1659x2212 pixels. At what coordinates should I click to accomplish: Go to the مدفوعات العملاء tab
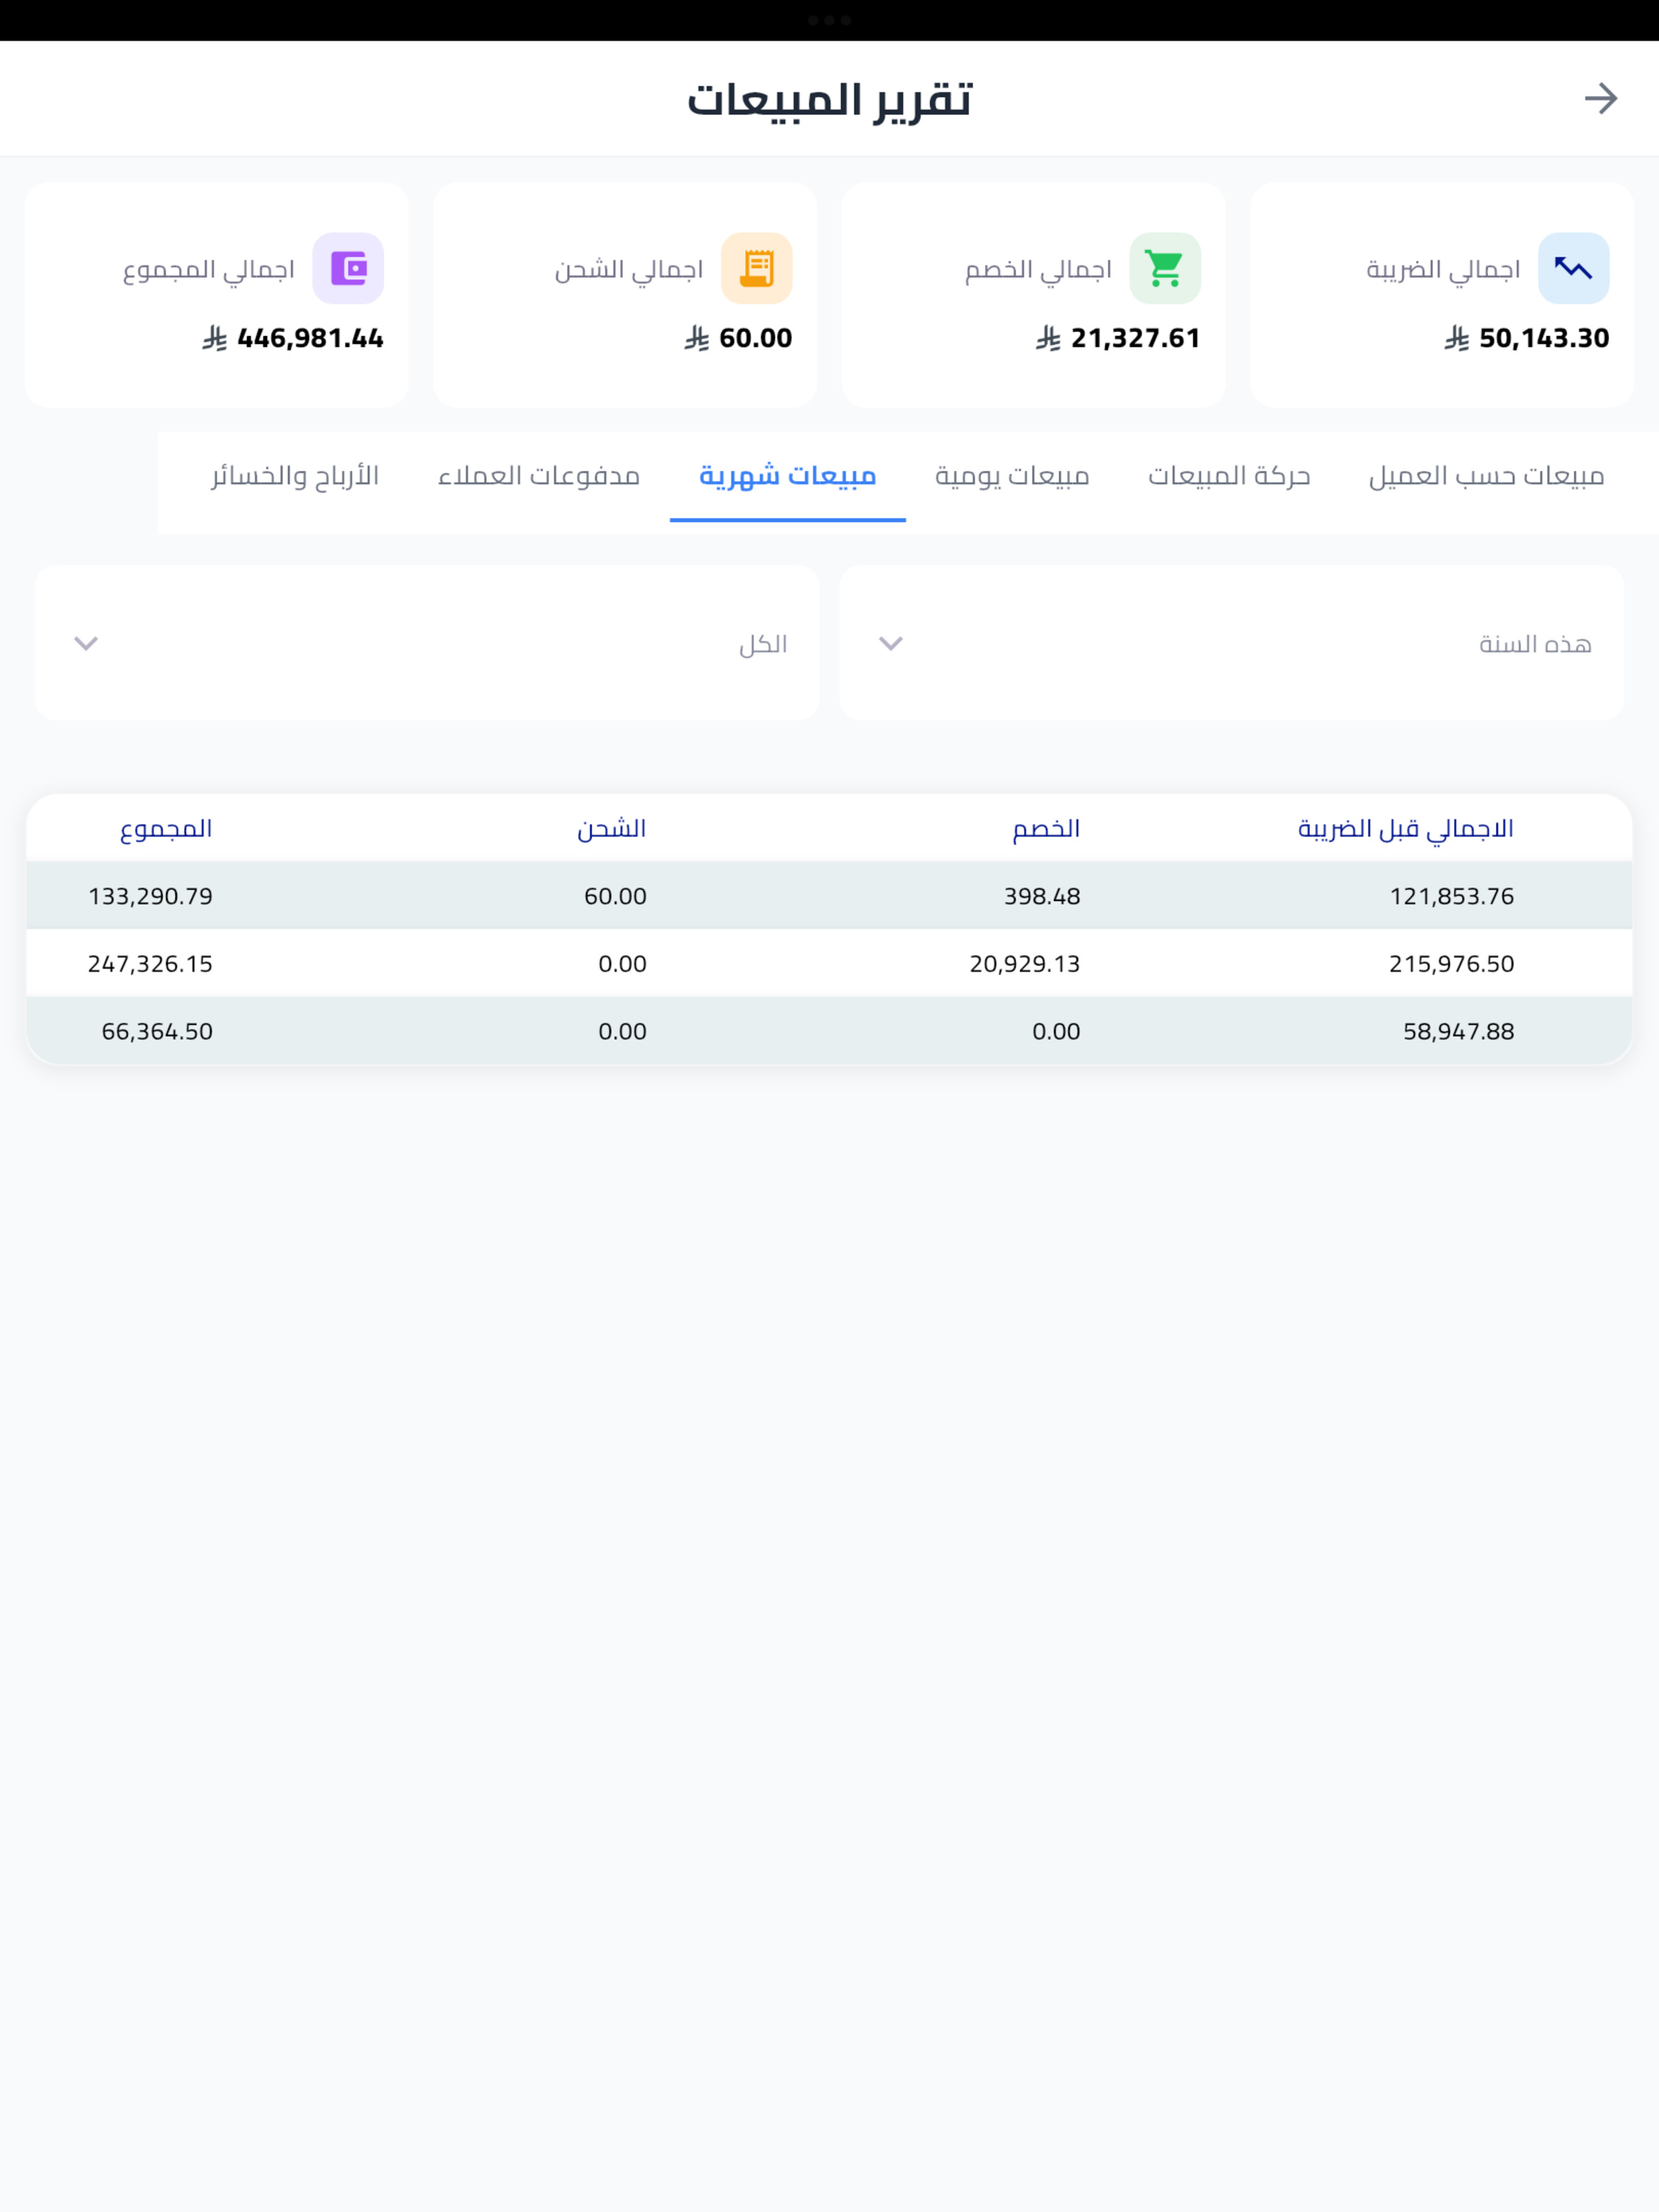click(x=539, y=476)
